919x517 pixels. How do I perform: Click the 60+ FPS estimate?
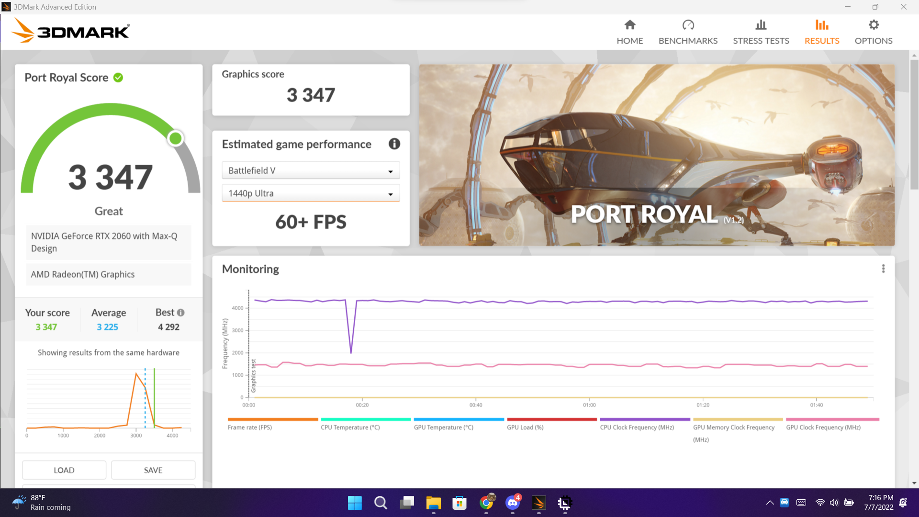311,222
